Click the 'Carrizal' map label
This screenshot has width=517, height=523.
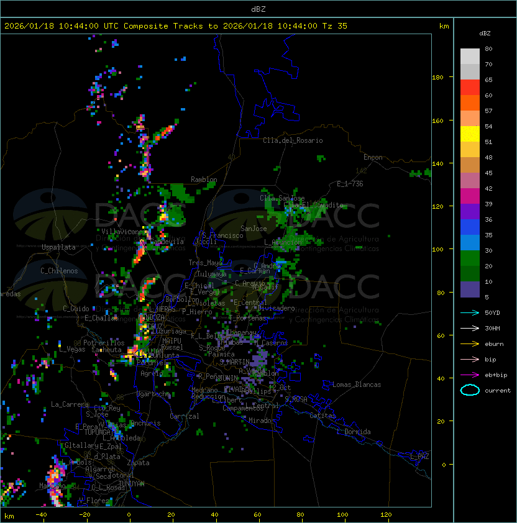[x=185, y=416]
